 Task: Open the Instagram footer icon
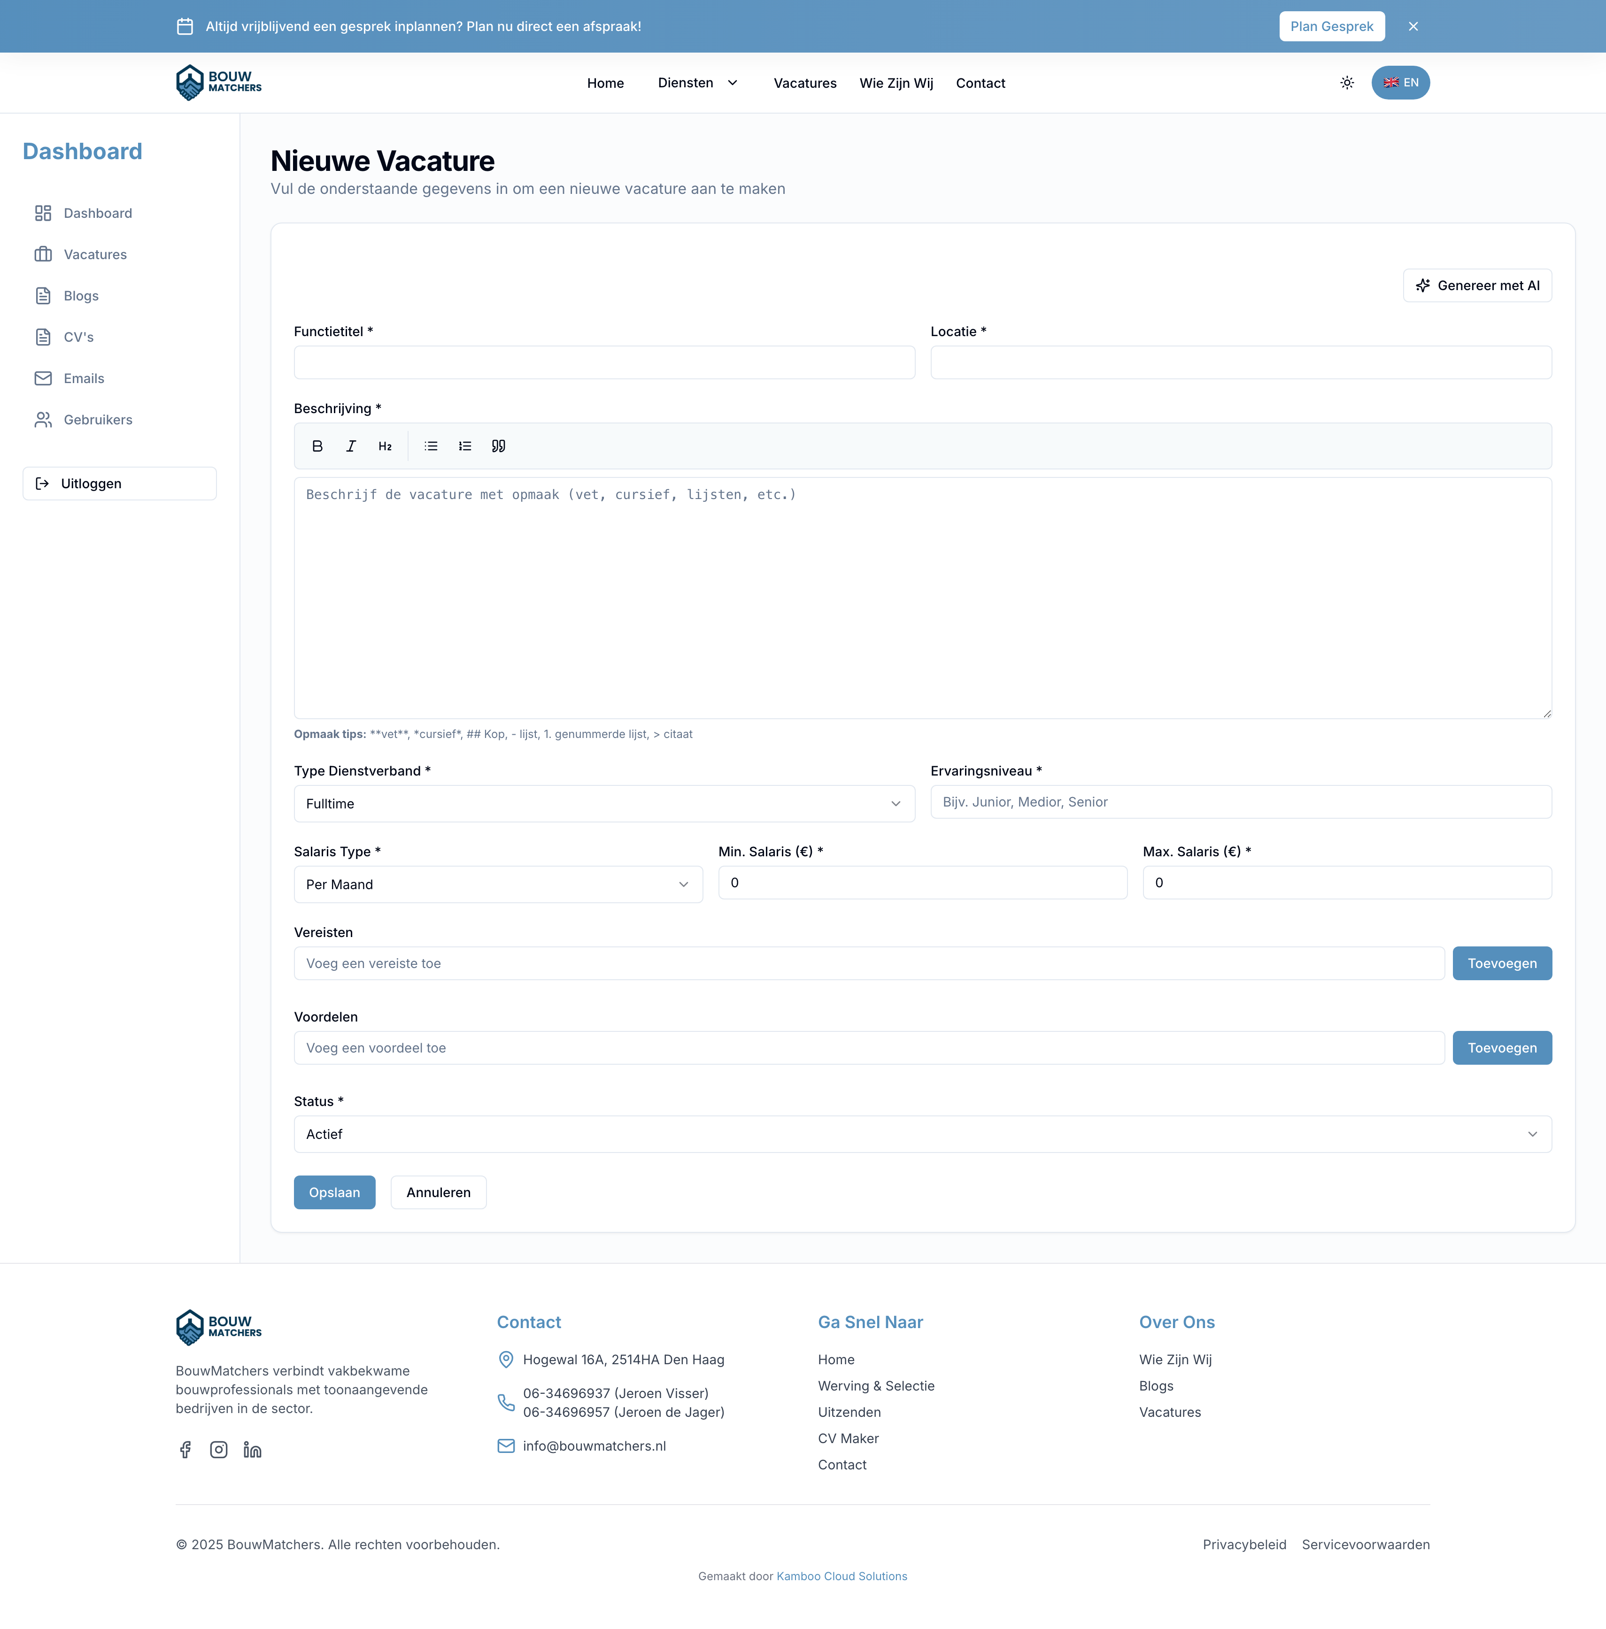tap(218, 1449)
